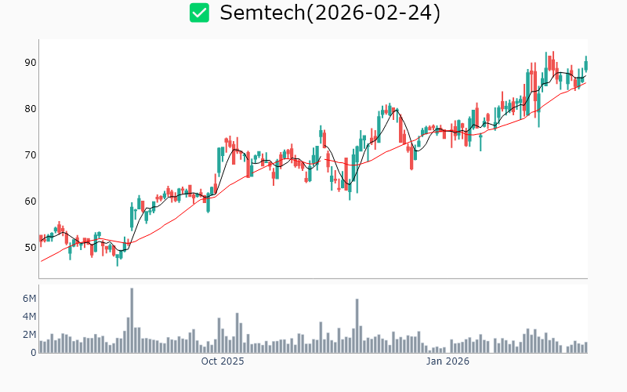Click the Jan 2026 date axis label
627x392 pixels.
point(448,361)
